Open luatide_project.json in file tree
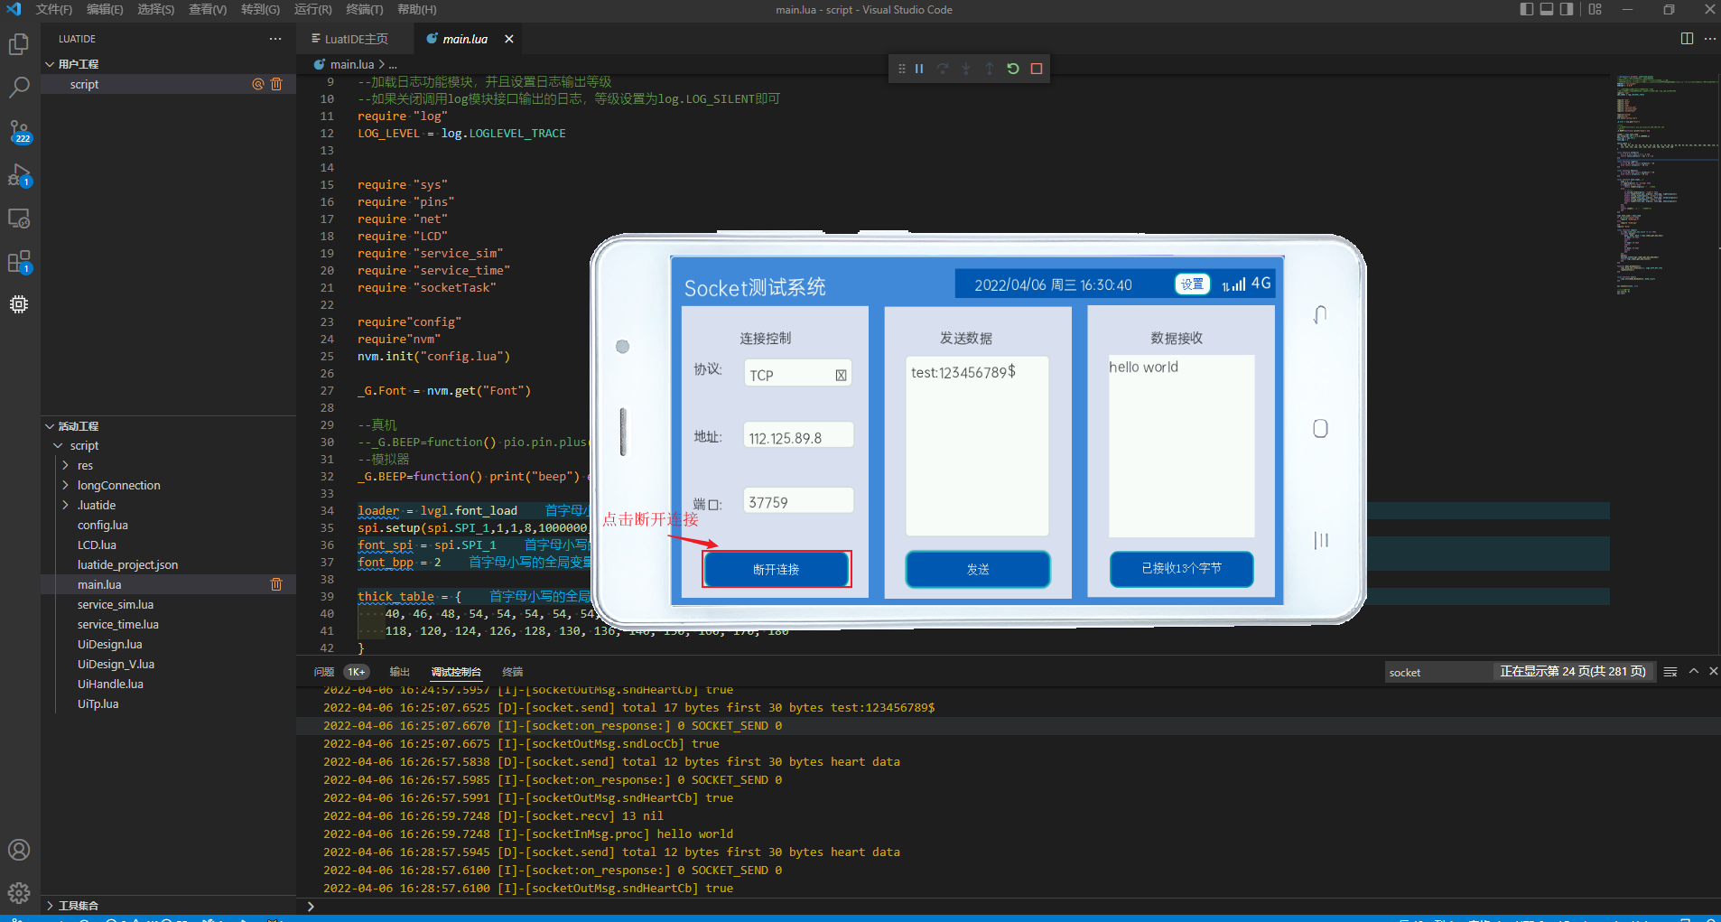 127,565
